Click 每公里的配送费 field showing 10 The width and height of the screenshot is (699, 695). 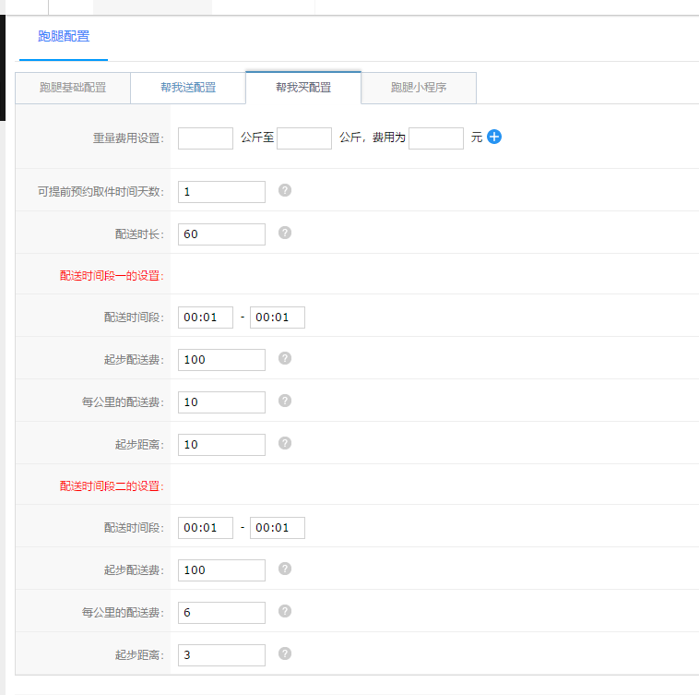[x=221, y=402]
